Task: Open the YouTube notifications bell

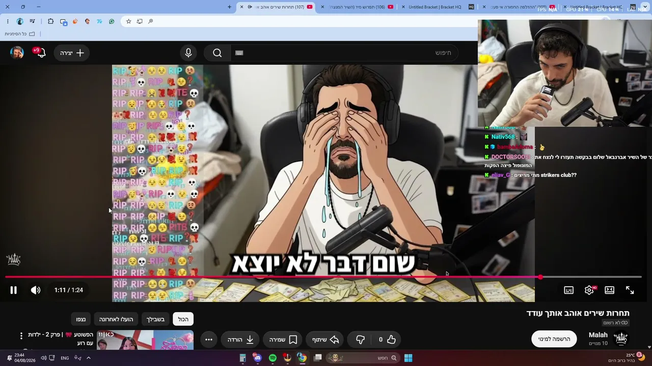Action: [41, 53]
